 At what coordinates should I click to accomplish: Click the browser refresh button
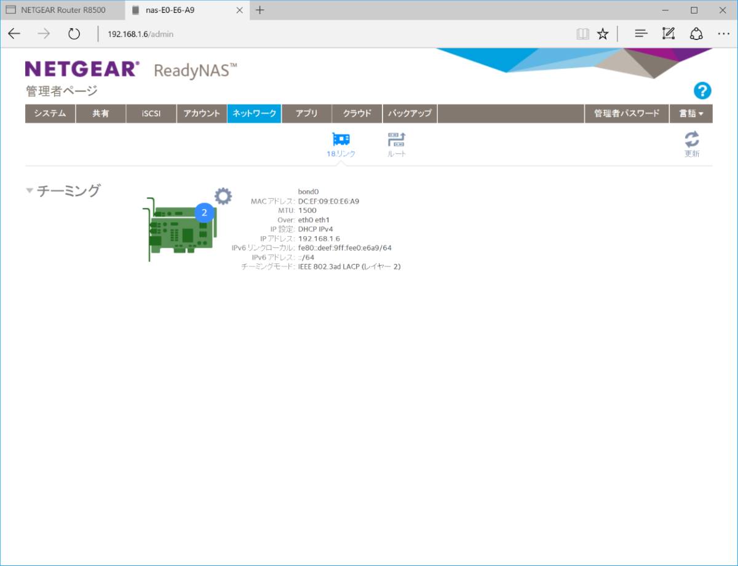click(74, 34)
